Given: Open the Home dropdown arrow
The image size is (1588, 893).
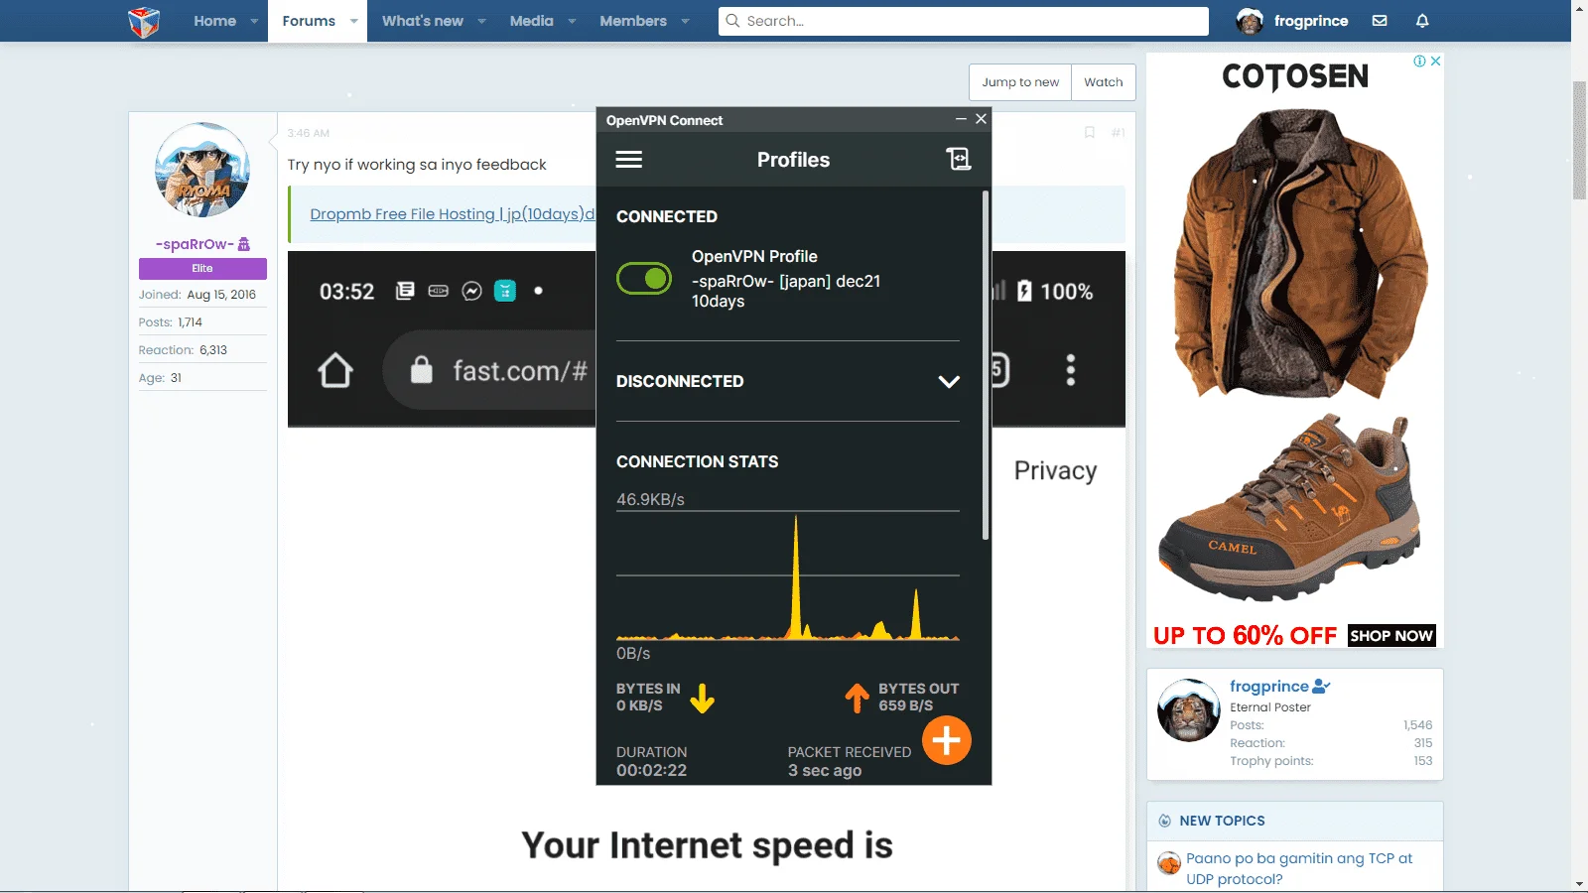Looking at the screenshot, I should tap(254, 21).
